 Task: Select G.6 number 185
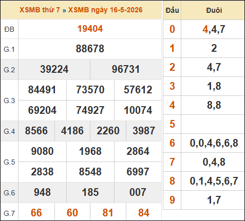[90, 192]
